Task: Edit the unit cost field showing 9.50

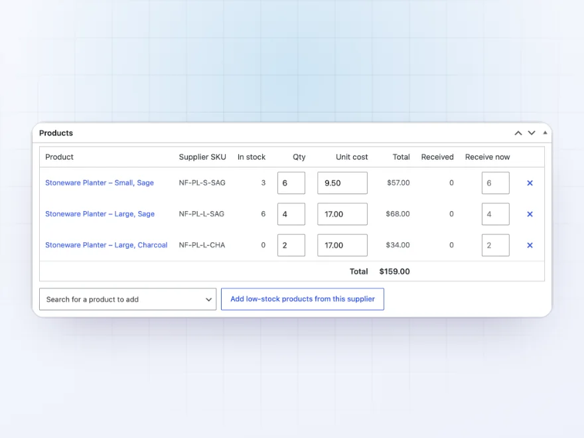Action: (342, 183)
